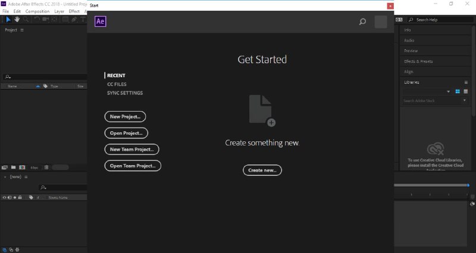Click the Project panel search field

point(45,77)
